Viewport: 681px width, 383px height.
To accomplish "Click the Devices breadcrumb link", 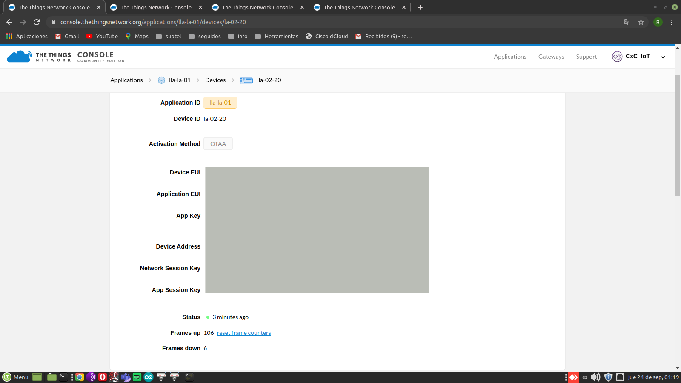I will (x=215, y=80).
